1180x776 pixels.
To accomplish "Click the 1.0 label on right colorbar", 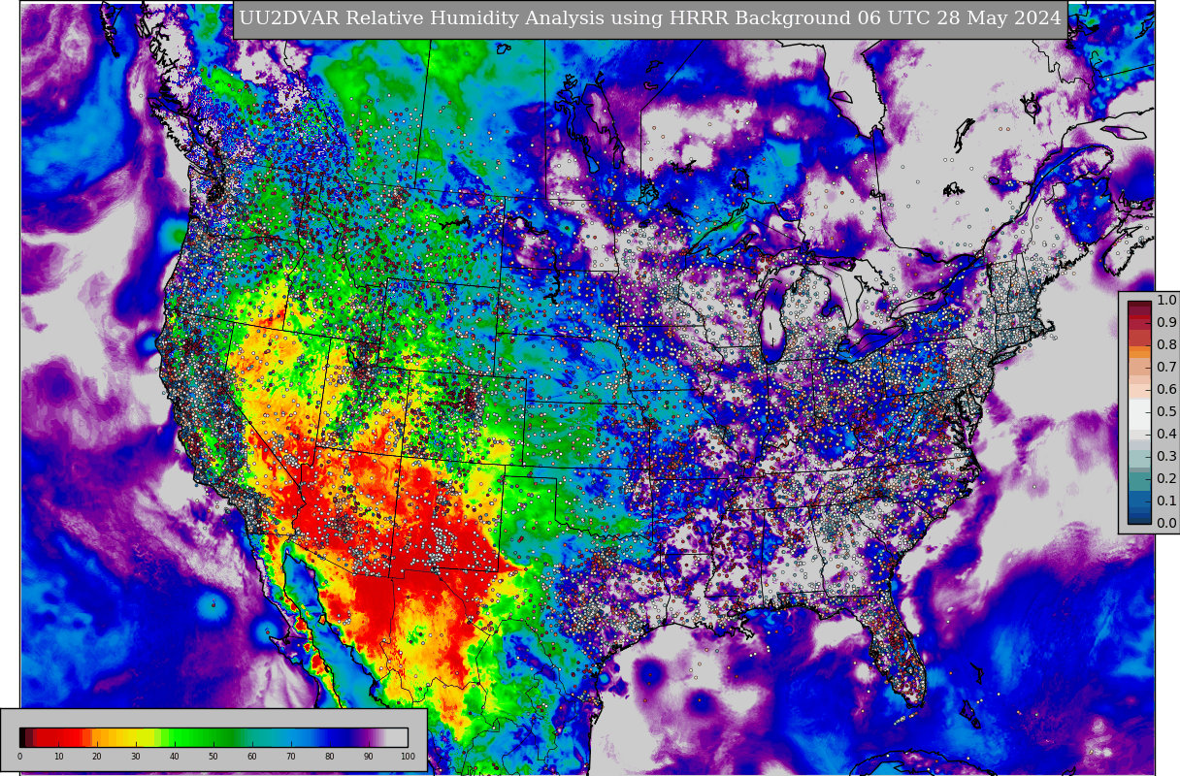I will point(1166,301).
